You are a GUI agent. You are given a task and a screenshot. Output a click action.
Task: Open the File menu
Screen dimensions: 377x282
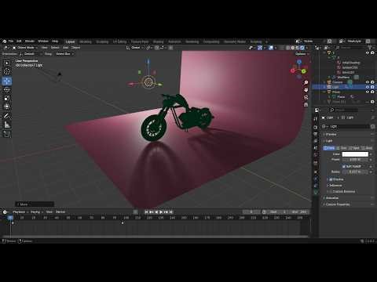(x=11, y=42)
